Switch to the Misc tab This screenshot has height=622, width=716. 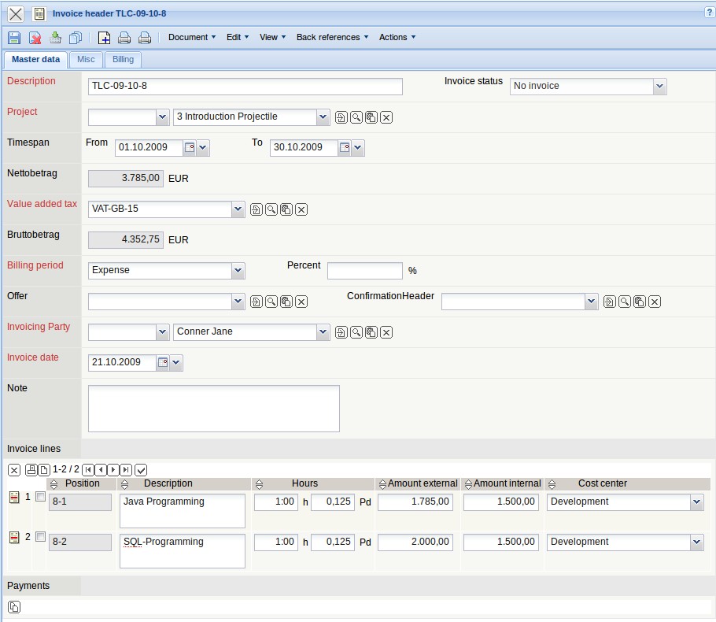click(x=86, y=60)
